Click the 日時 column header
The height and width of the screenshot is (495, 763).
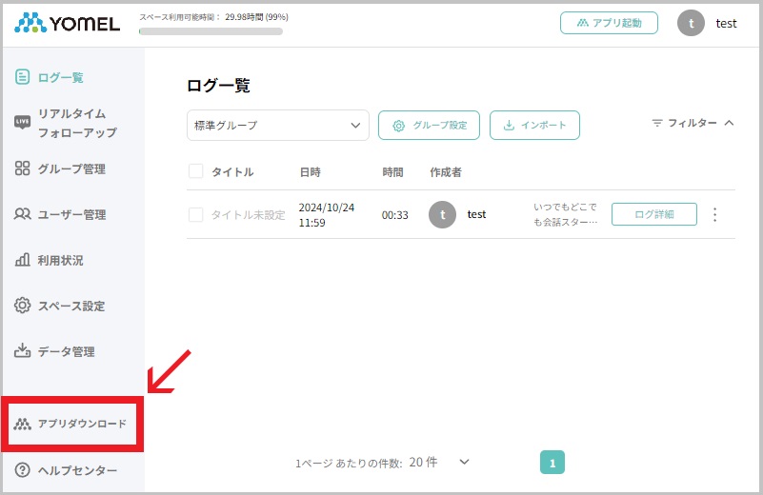pos(310,172)
